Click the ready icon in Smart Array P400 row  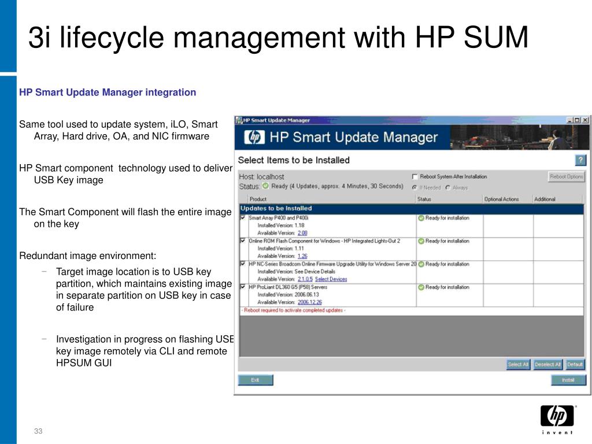click(x=421, y=218)
